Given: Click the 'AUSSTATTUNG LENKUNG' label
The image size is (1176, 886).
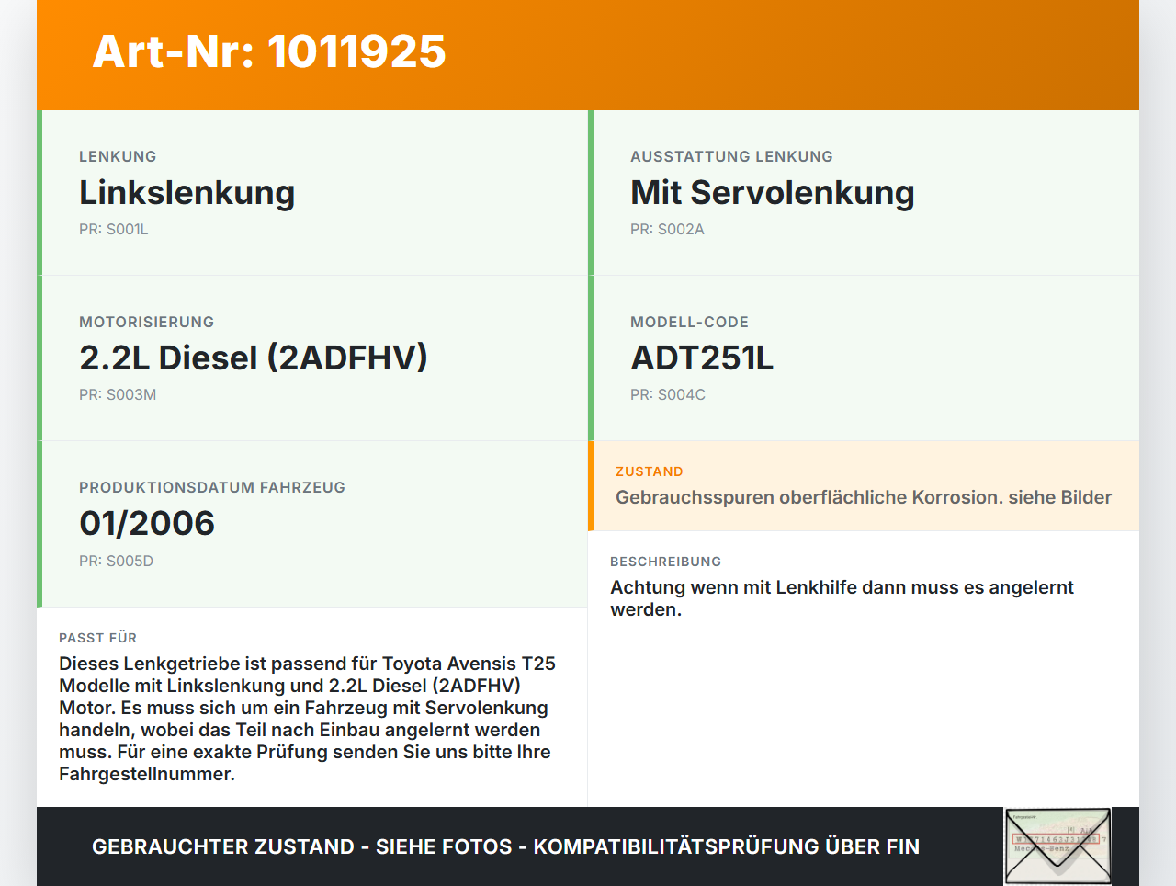Looking at the screenshot, I should coord(731,157).
